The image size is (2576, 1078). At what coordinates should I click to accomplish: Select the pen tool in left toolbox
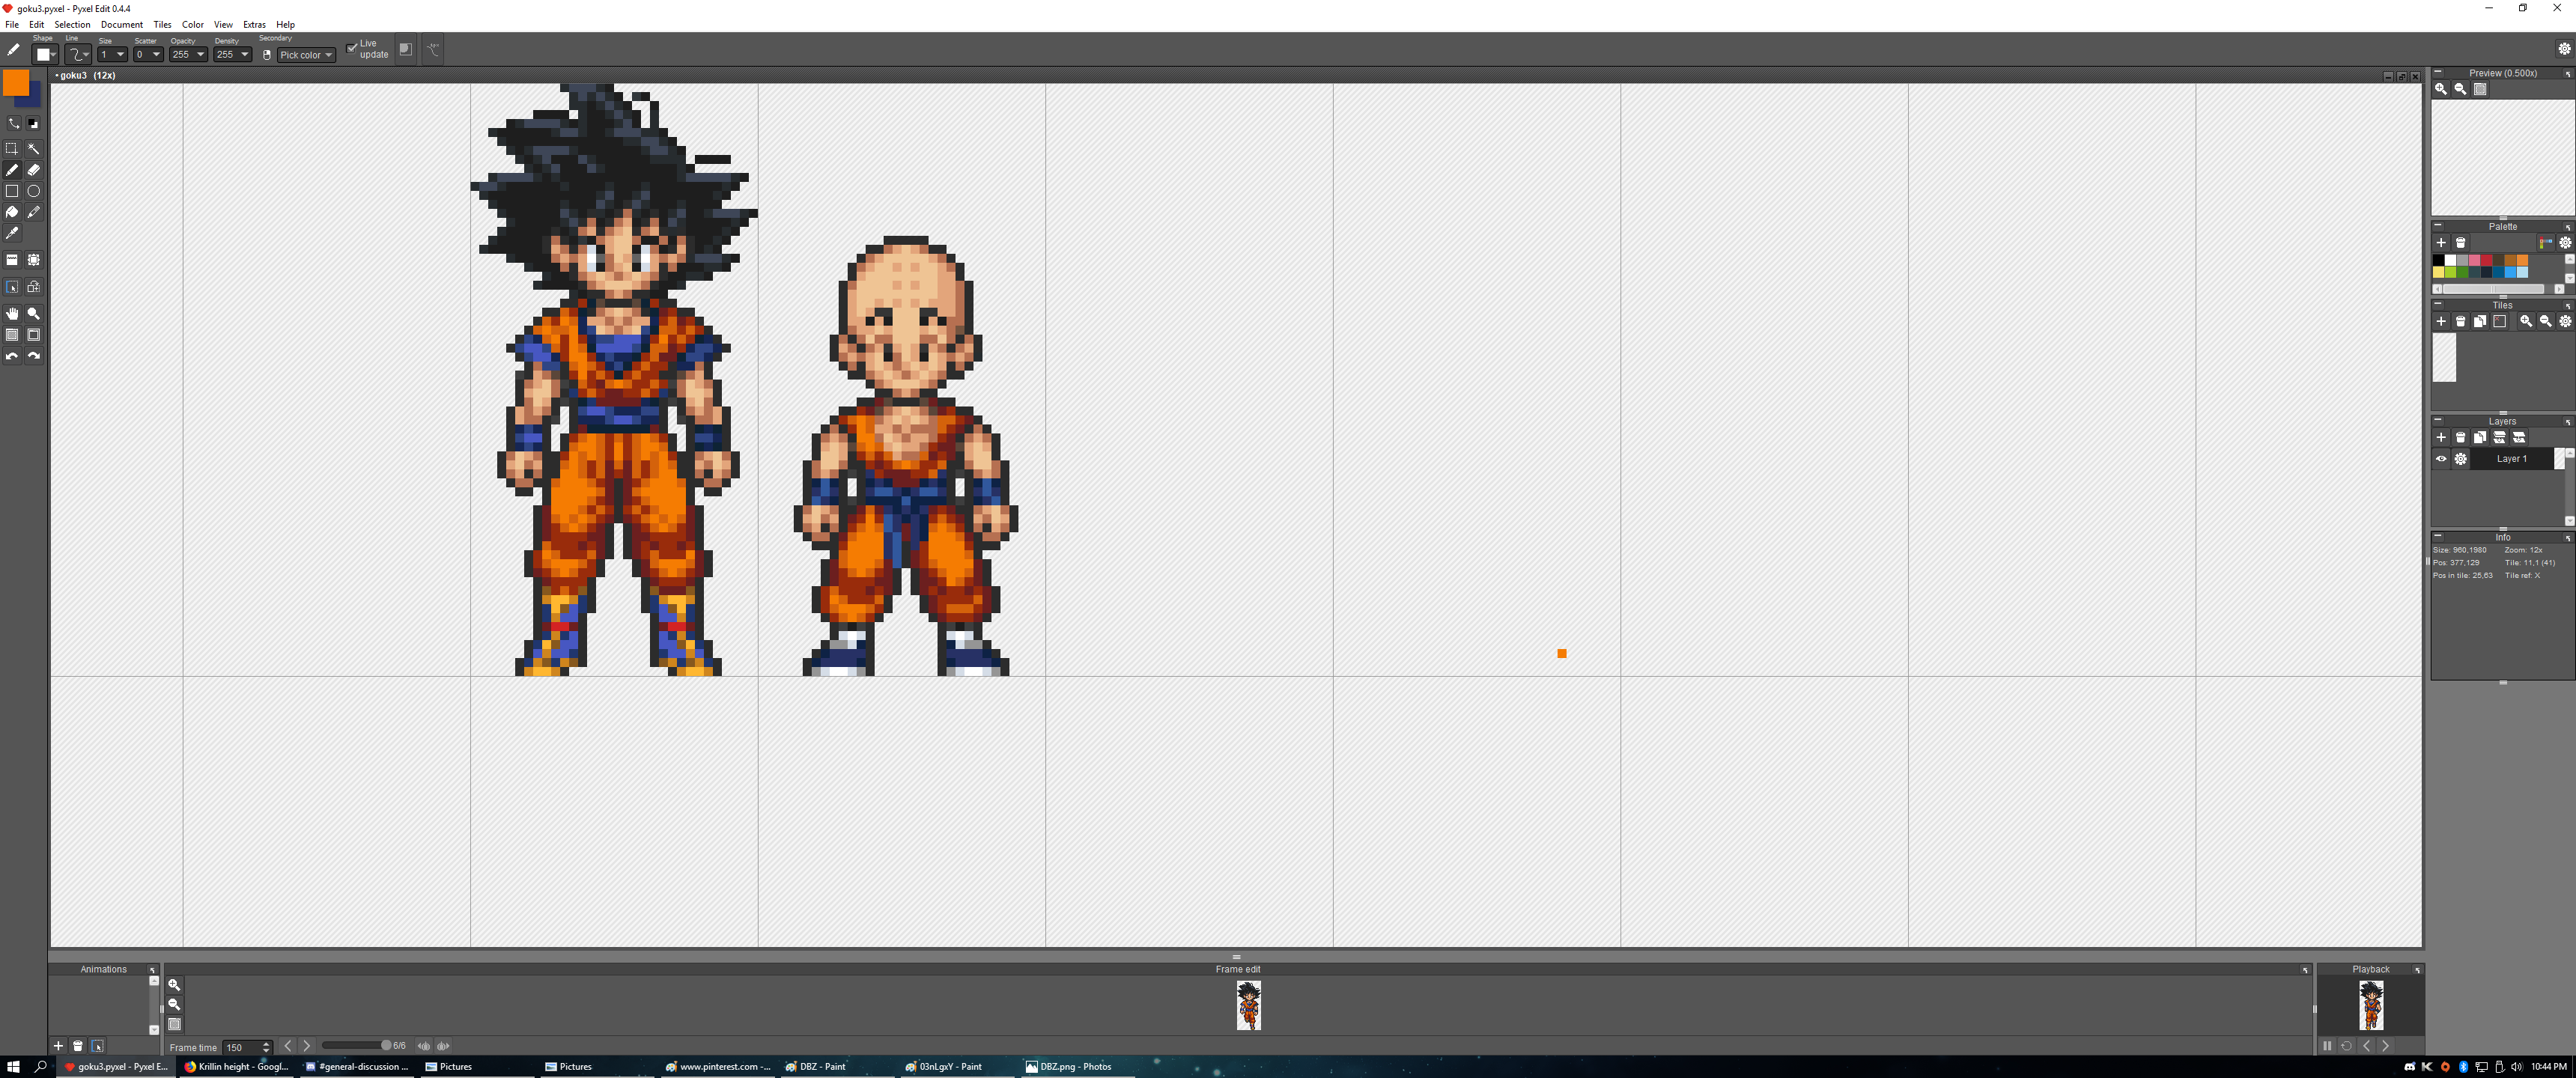click(12, 170)
